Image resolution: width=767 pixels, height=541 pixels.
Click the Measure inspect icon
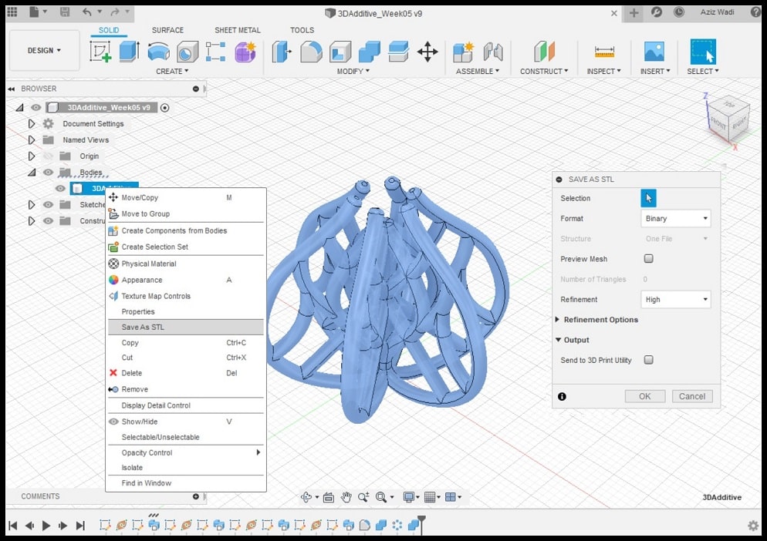[x=604, y=52]
